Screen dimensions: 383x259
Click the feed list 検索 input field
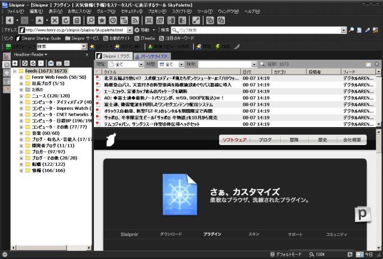point(225,64)
